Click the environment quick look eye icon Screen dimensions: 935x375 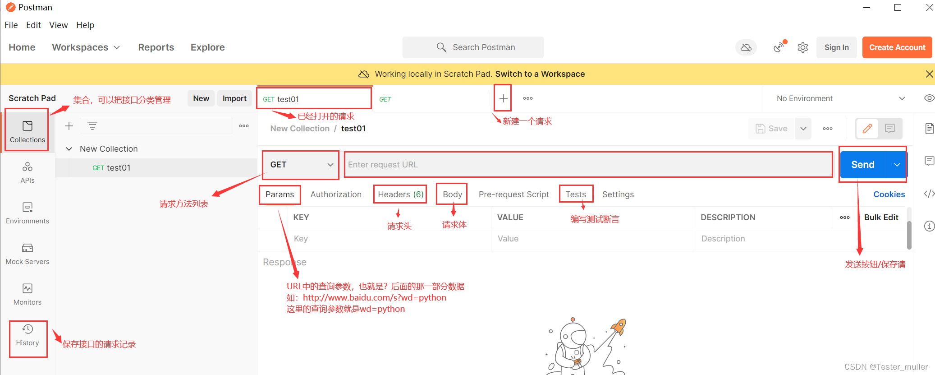coord(929,98)
